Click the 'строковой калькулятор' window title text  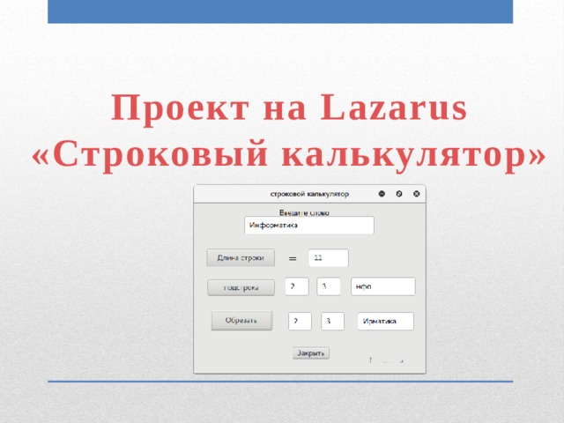pyautogui.click(x=309, y=194)
